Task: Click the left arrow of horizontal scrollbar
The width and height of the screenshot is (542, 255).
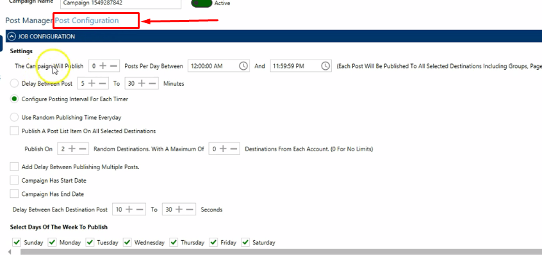Action: click(x=10, y=252)
